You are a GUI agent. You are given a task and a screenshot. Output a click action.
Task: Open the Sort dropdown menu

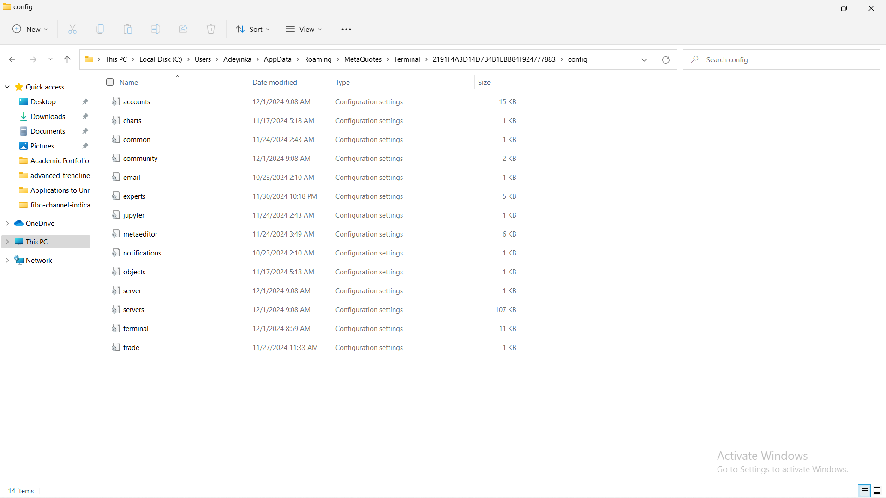click(253, 29)
